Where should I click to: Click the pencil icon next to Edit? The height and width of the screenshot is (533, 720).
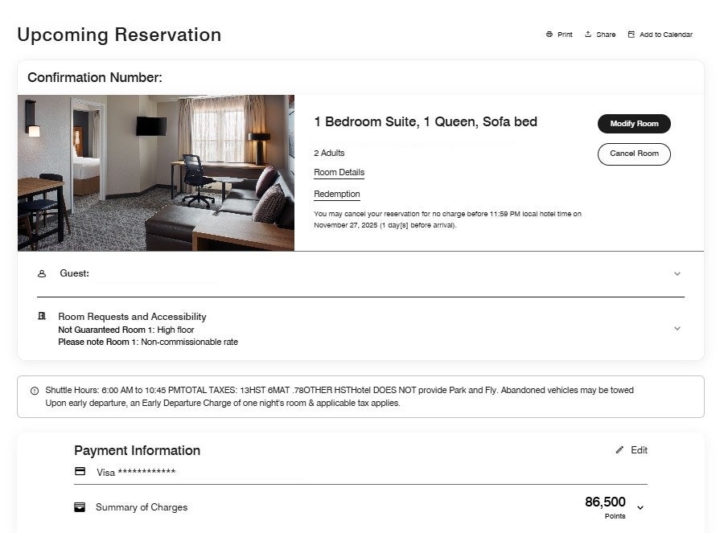619,450
